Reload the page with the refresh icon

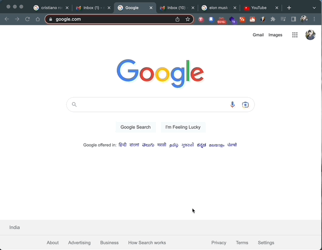[x=27, y=19]
